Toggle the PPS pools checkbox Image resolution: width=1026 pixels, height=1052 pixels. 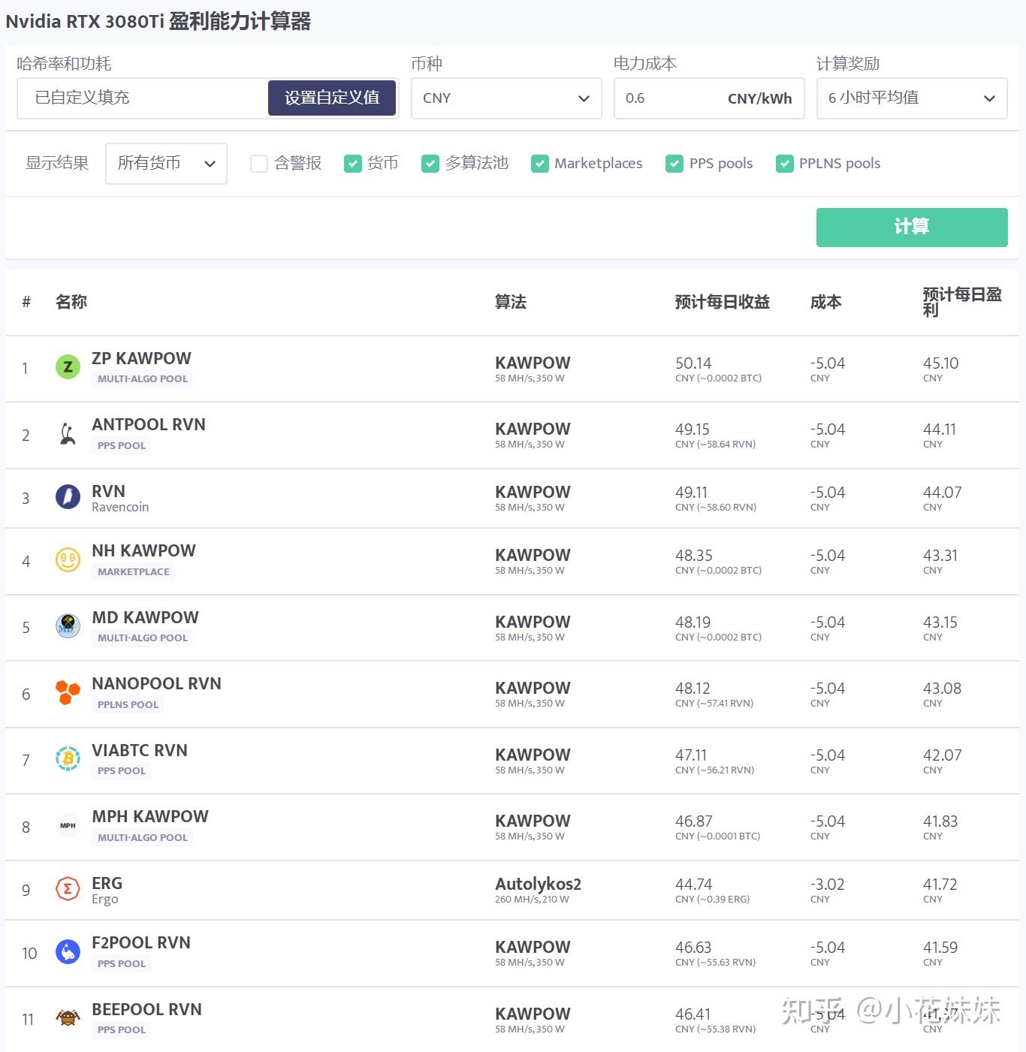(674, 164)
